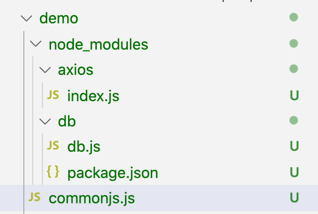Click the U untracked badge for index.js

coord(294,96)
